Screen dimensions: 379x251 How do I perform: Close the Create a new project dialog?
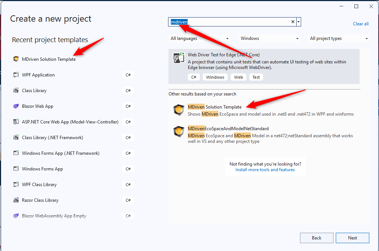pyautogui.click(x=371, y=6)
